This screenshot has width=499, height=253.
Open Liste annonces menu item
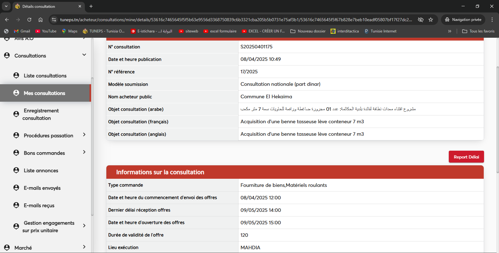(x=41, y=171)
